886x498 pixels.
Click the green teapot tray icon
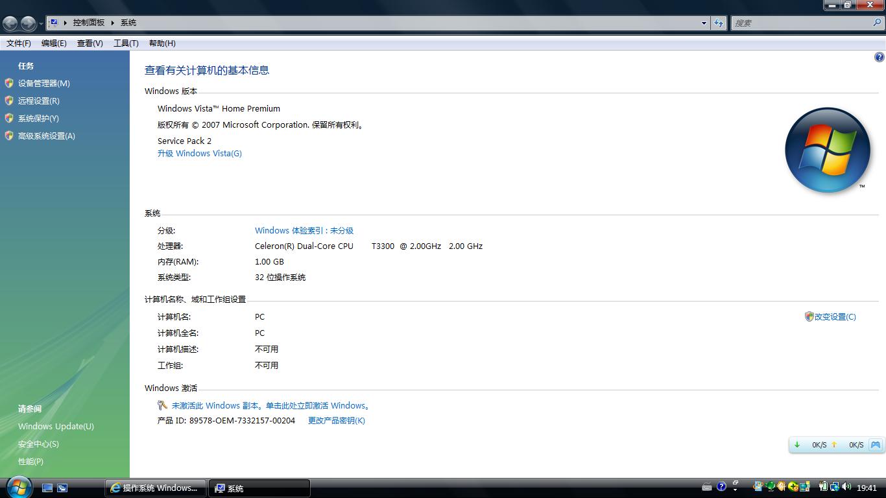click(770, 486)
